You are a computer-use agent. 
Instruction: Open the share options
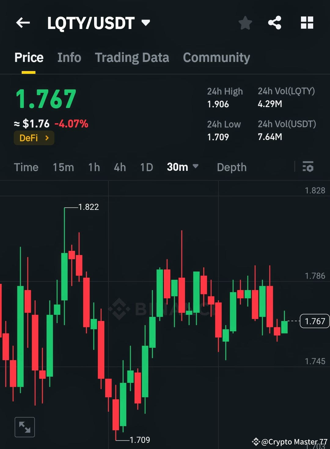coord(274,22)
